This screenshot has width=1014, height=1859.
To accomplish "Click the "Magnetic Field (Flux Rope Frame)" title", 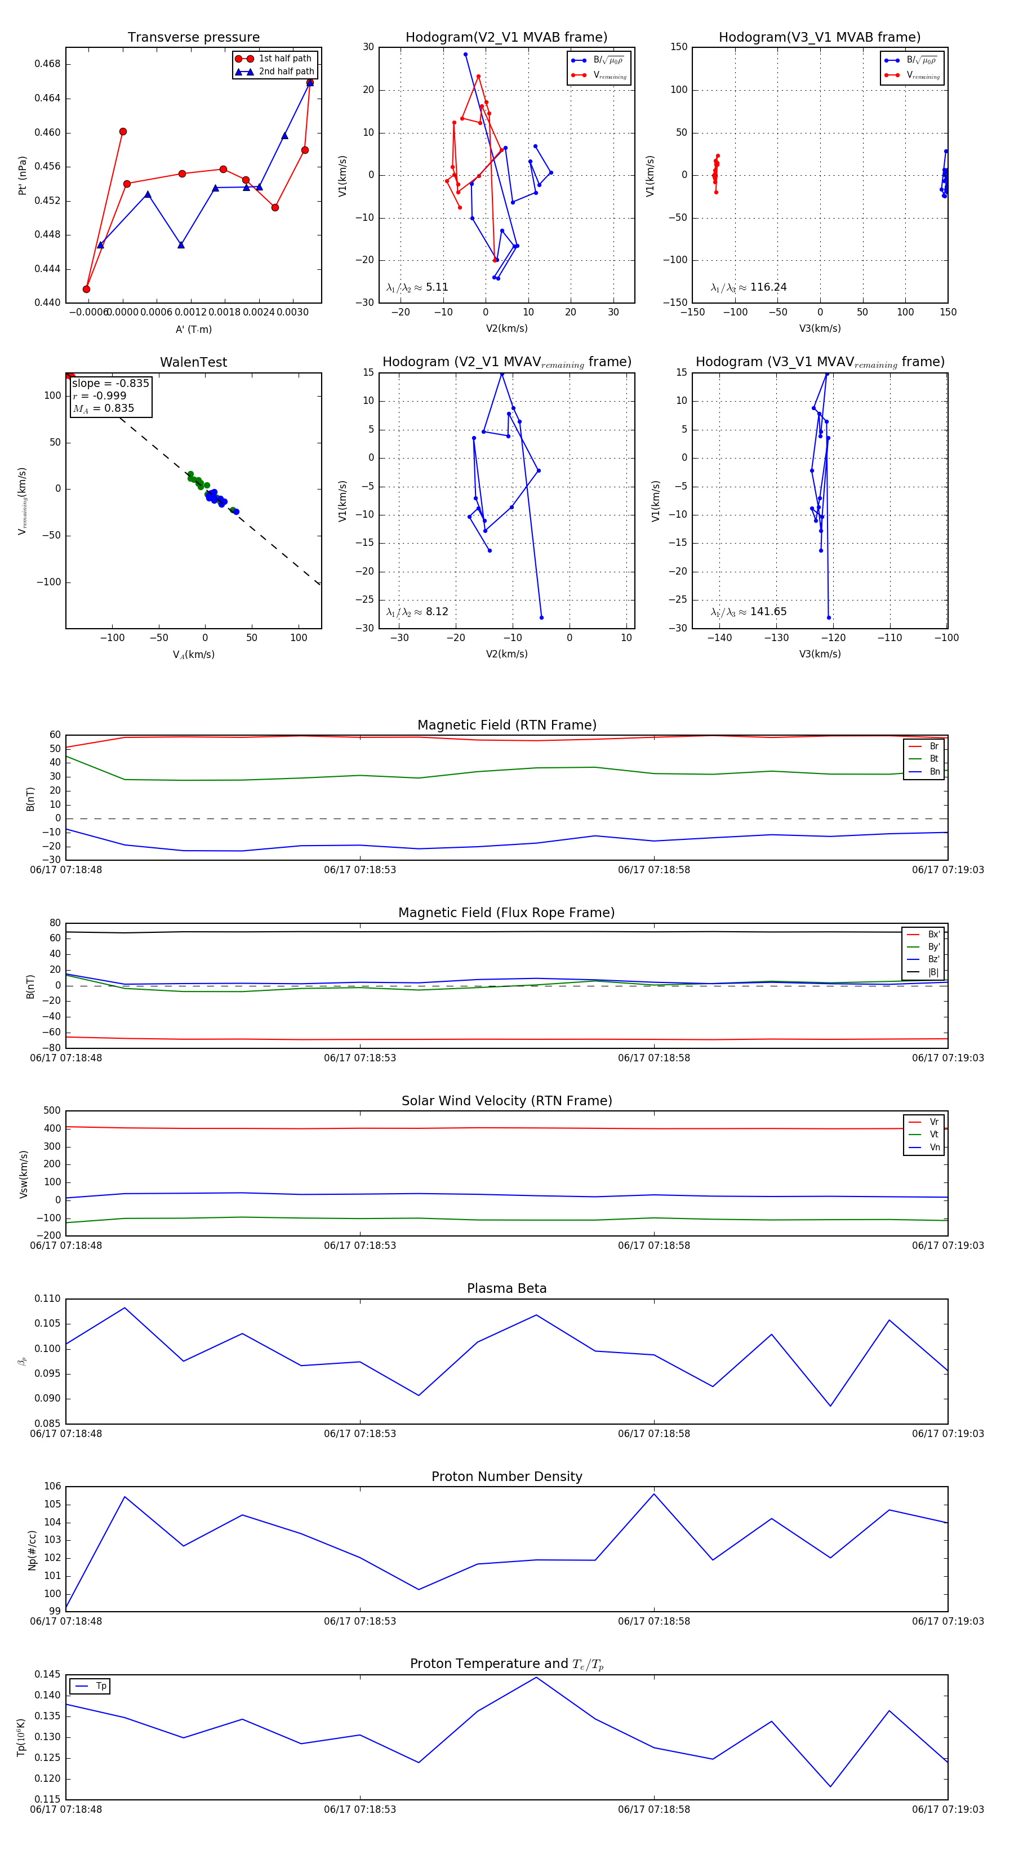I will (506, 913).
